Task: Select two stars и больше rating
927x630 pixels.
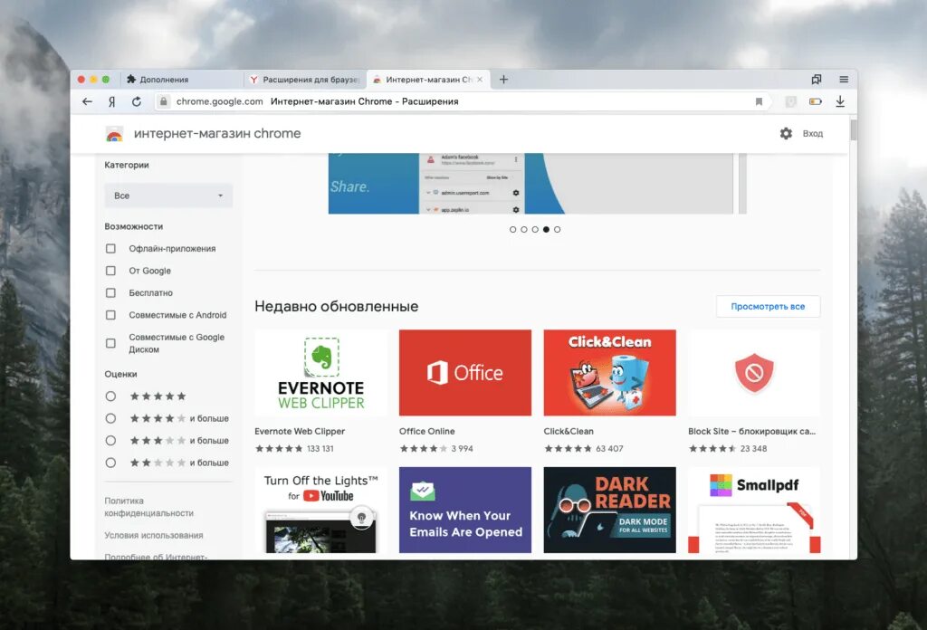Action: coord(110,463)
